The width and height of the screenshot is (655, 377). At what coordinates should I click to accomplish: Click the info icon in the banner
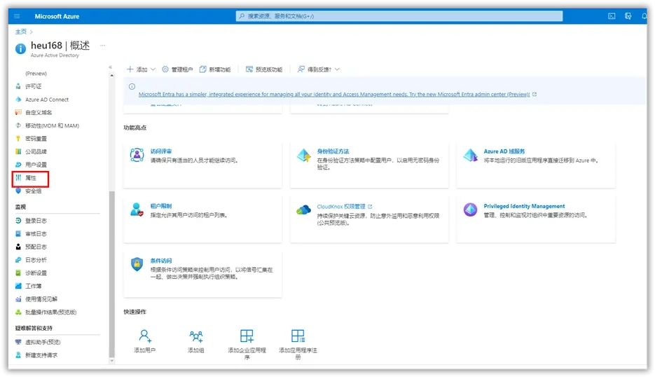pos(132,86)
